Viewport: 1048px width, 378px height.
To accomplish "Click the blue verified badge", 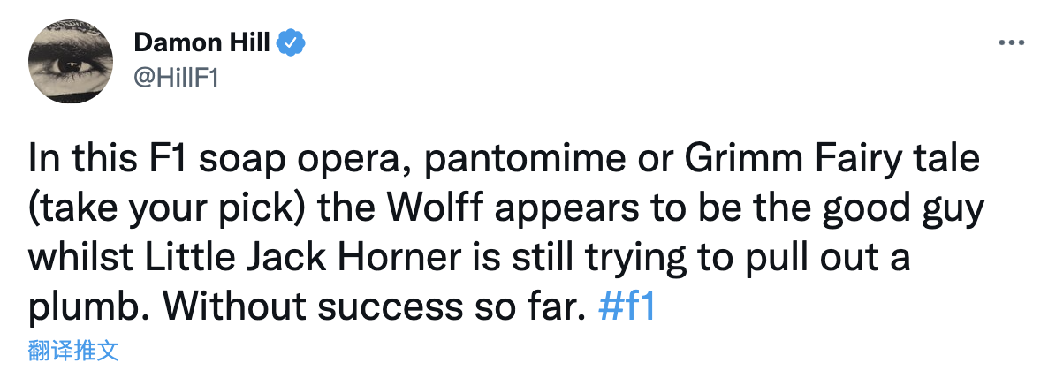I will pos(292,42).
